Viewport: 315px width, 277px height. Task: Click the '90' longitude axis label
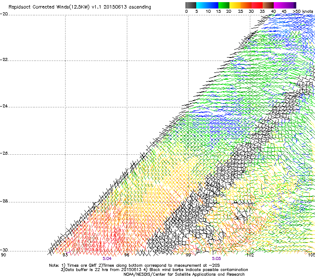tap(3, 255)
